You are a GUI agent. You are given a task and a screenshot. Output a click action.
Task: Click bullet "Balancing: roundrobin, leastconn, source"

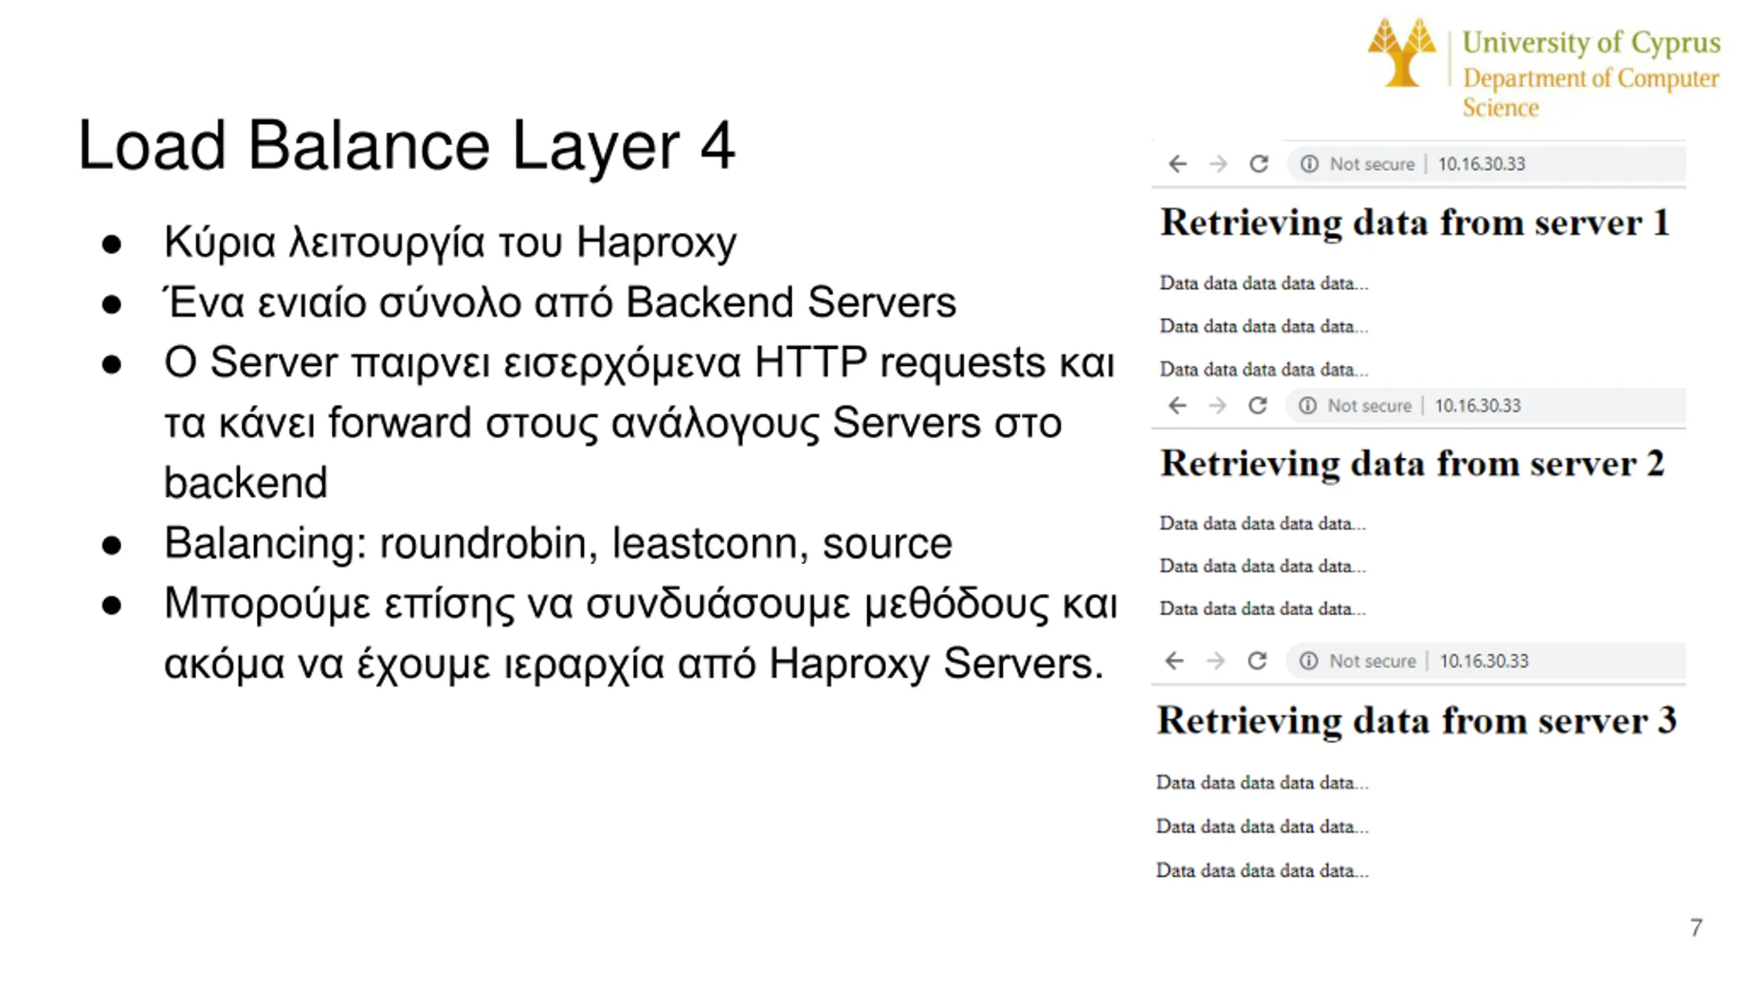(558, 544)
